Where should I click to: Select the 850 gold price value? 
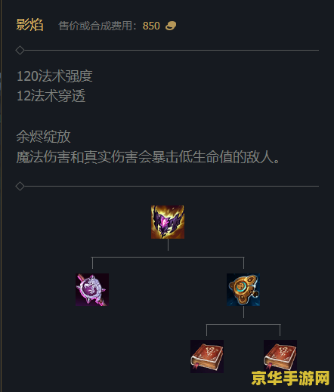(151, 26)
